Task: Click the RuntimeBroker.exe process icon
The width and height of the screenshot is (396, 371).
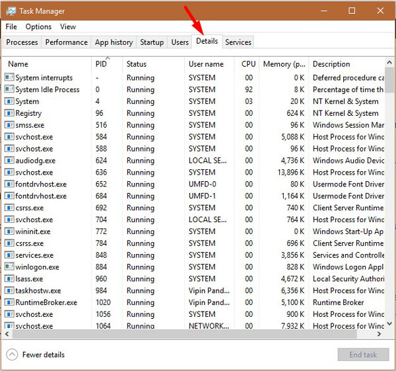Action: point(9,302)
